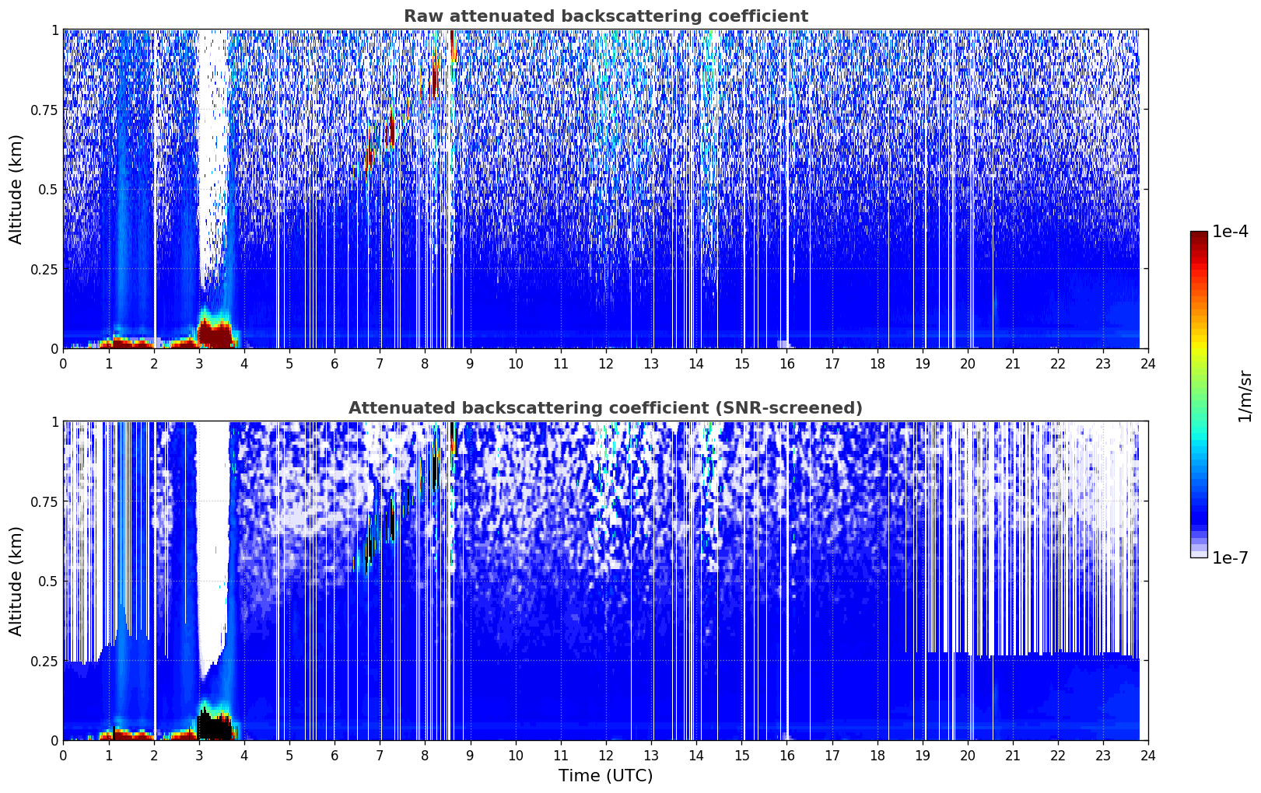Image resolution: width=1261 pixels, height=793 pixels.
Task: Click the upper plot's 'Altitude (km)' label
Action: click(x=16, y=190)
